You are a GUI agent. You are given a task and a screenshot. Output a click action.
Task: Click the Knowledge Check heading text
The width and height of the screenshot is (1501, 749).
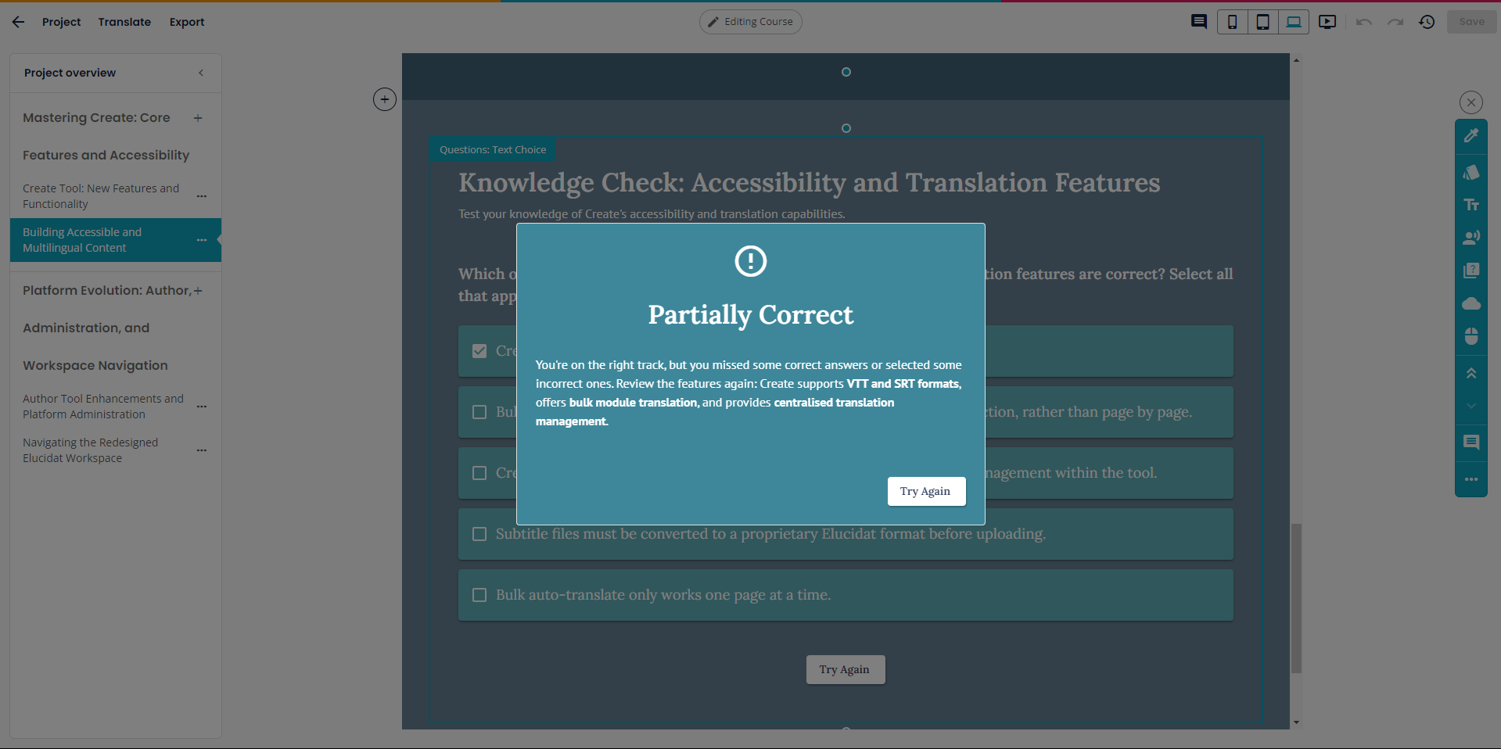click(809, 182)
